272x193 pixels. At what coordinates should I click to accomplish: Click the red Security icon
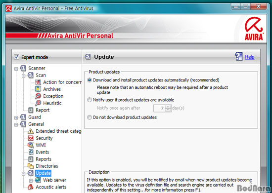tap(31, 138)
